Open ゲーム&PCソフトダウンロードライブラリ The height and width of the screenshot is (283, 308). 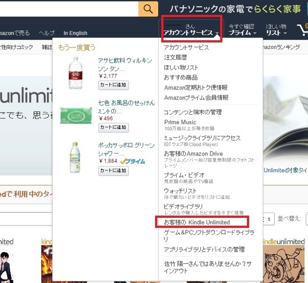tap(209, 236)
